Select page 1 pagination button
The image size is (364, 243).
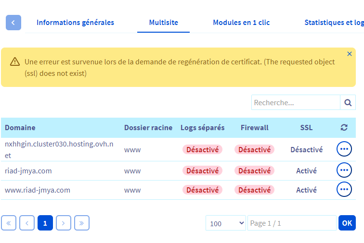(45, 223)
